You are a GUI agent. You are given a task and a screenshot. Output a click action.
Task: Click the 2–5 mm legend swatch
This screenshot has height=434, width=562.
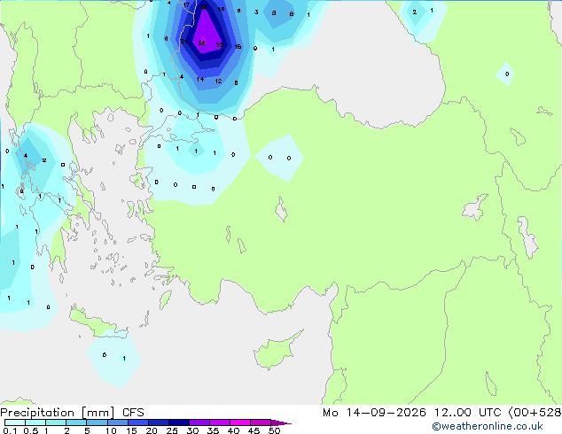point(76,422)
